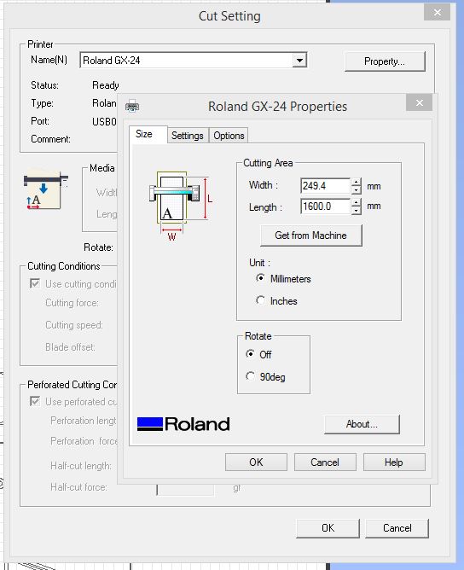Click OK in Cut Setting window
464x570 pixels.
(x=328, y=528)
